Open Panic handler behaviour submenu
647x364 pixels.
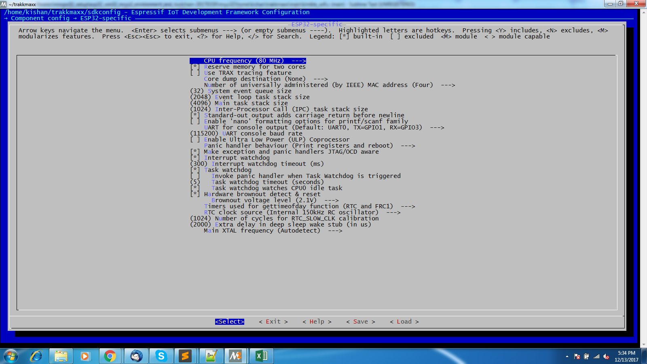click(x=309, y=146)
